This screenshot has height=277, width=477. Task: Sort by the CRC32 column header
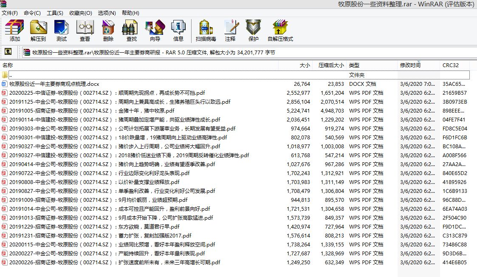coord(454,65)
